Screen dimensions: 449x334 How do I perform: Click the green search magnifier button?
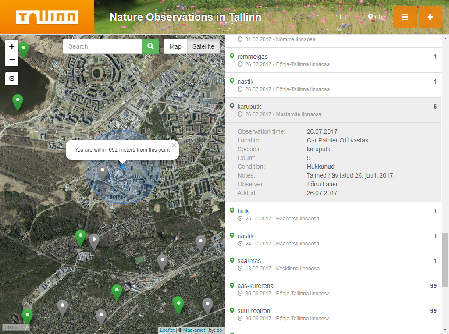pyautogui.click(x=150, y=46)
